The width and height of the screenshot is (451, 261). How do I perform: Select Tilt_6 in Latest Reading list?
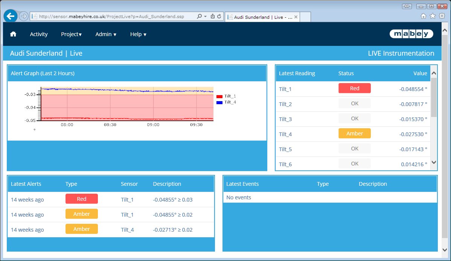click(x=285, y=164)
